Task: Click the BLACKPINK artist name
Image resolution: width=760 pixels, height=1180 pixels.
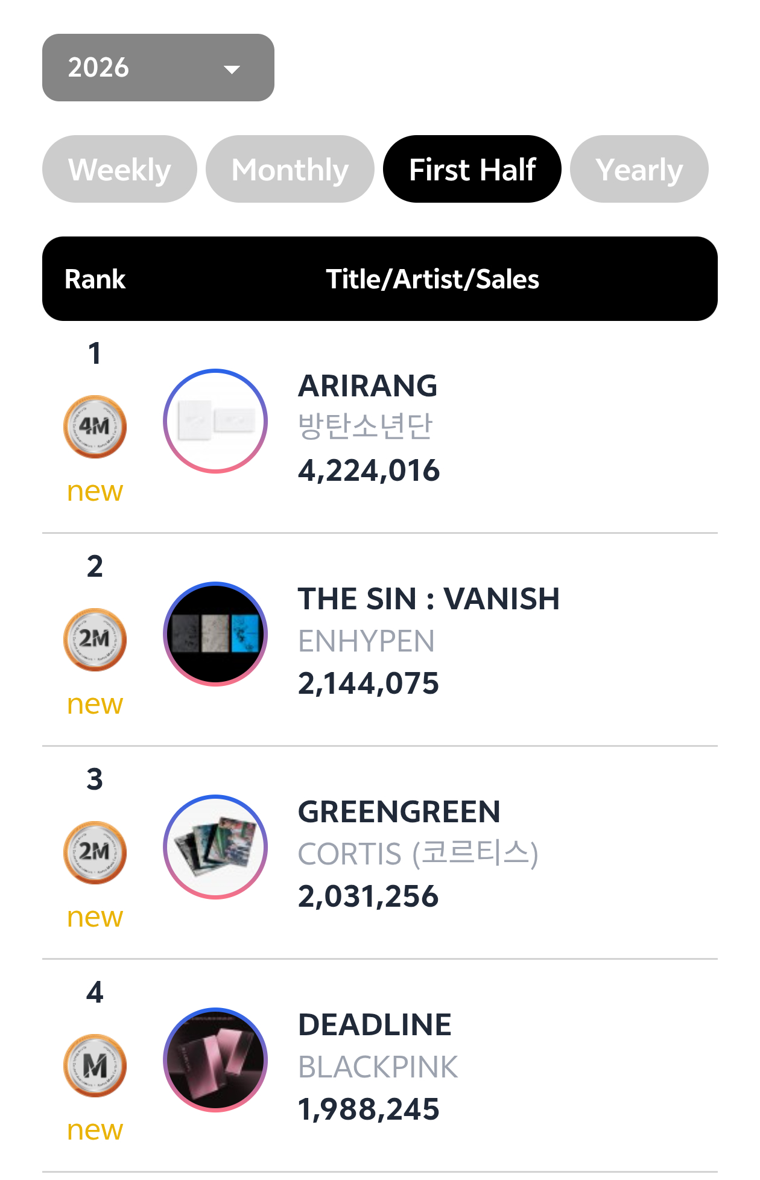Action: tap(378, 1067)
